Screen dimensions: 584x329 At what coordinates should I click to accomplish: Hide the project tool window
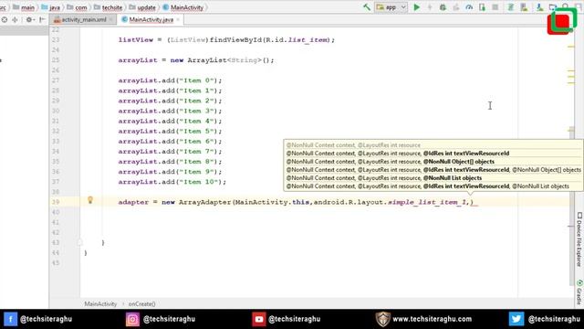pyautogui.click(x=42, y=19)
